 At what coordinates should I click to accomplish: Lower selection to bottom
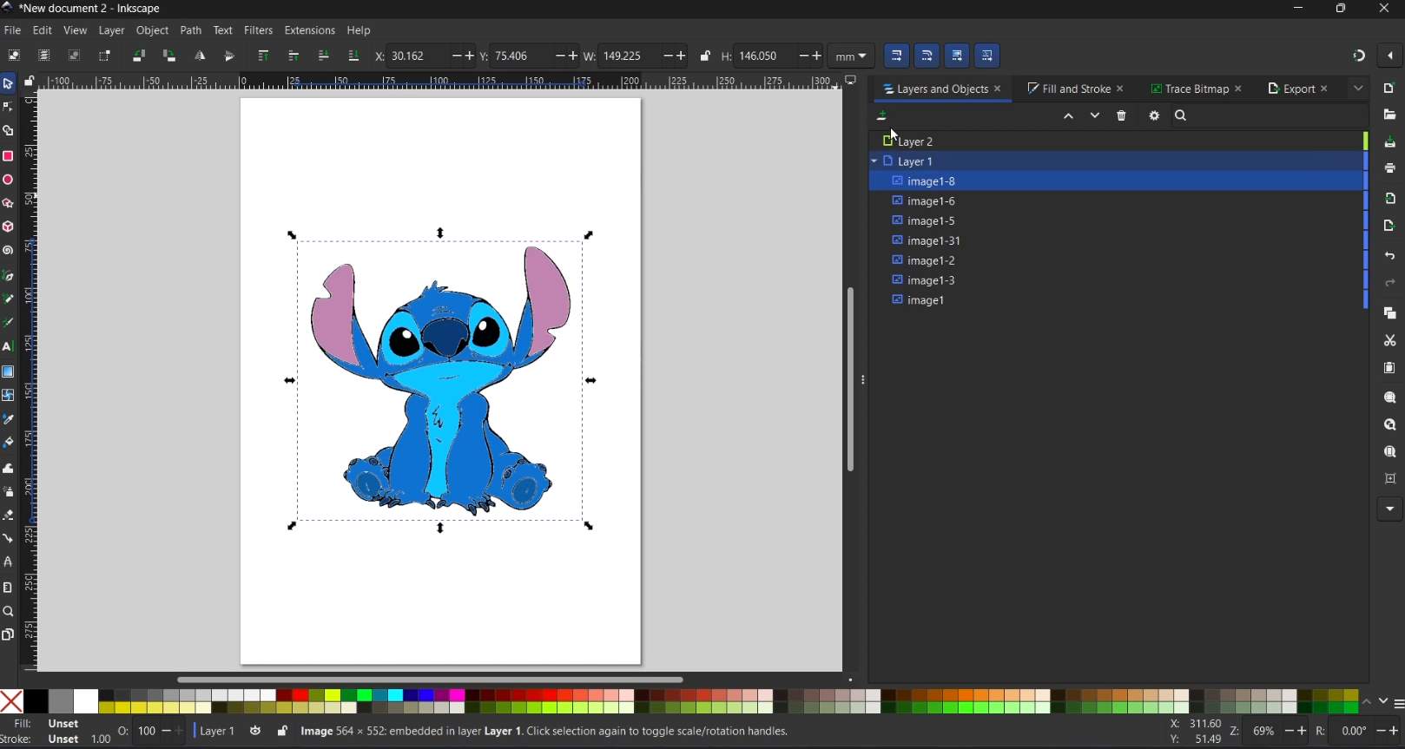pyautogui.click(x=353, y=56)
